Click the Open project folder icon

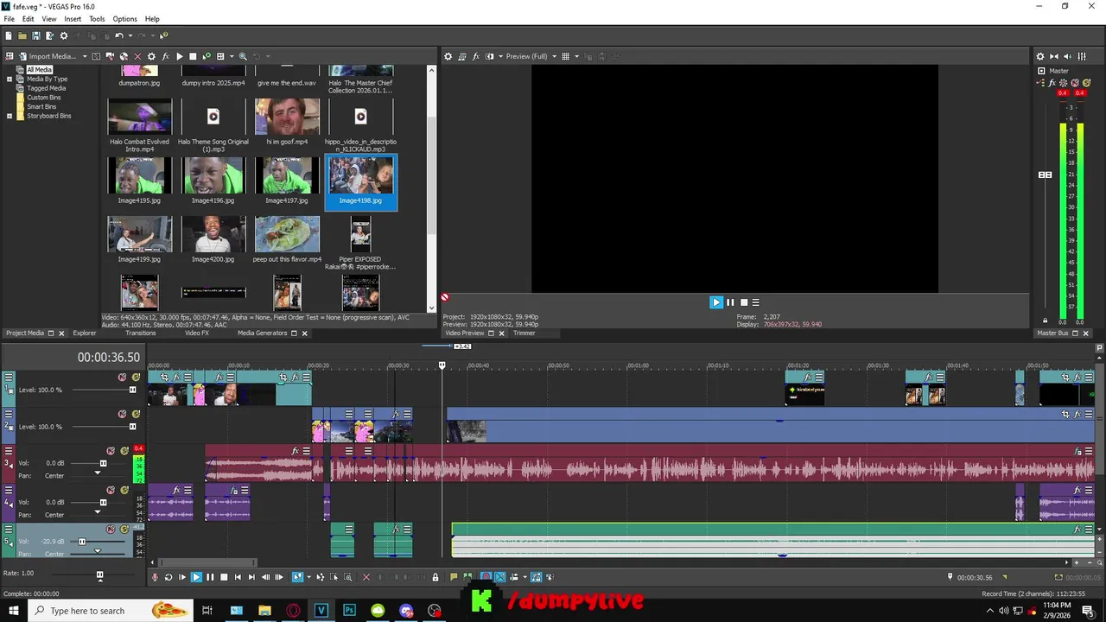tap(22, 35)
